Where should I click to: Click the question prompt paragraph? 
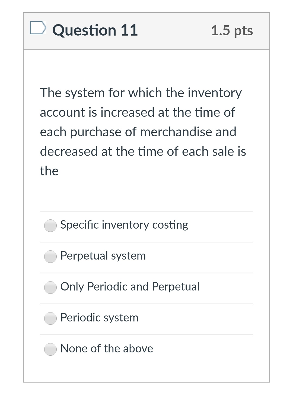[x=143, y=131]
